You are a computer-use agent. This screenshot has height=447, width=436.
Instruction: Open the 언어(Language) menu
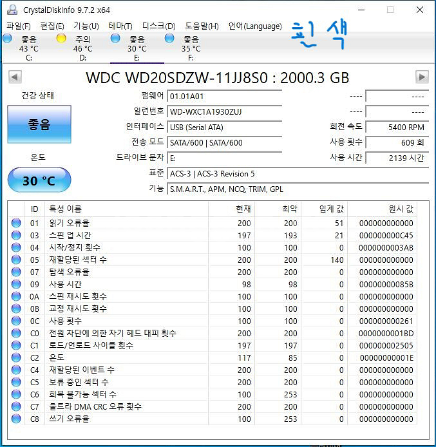254,26
